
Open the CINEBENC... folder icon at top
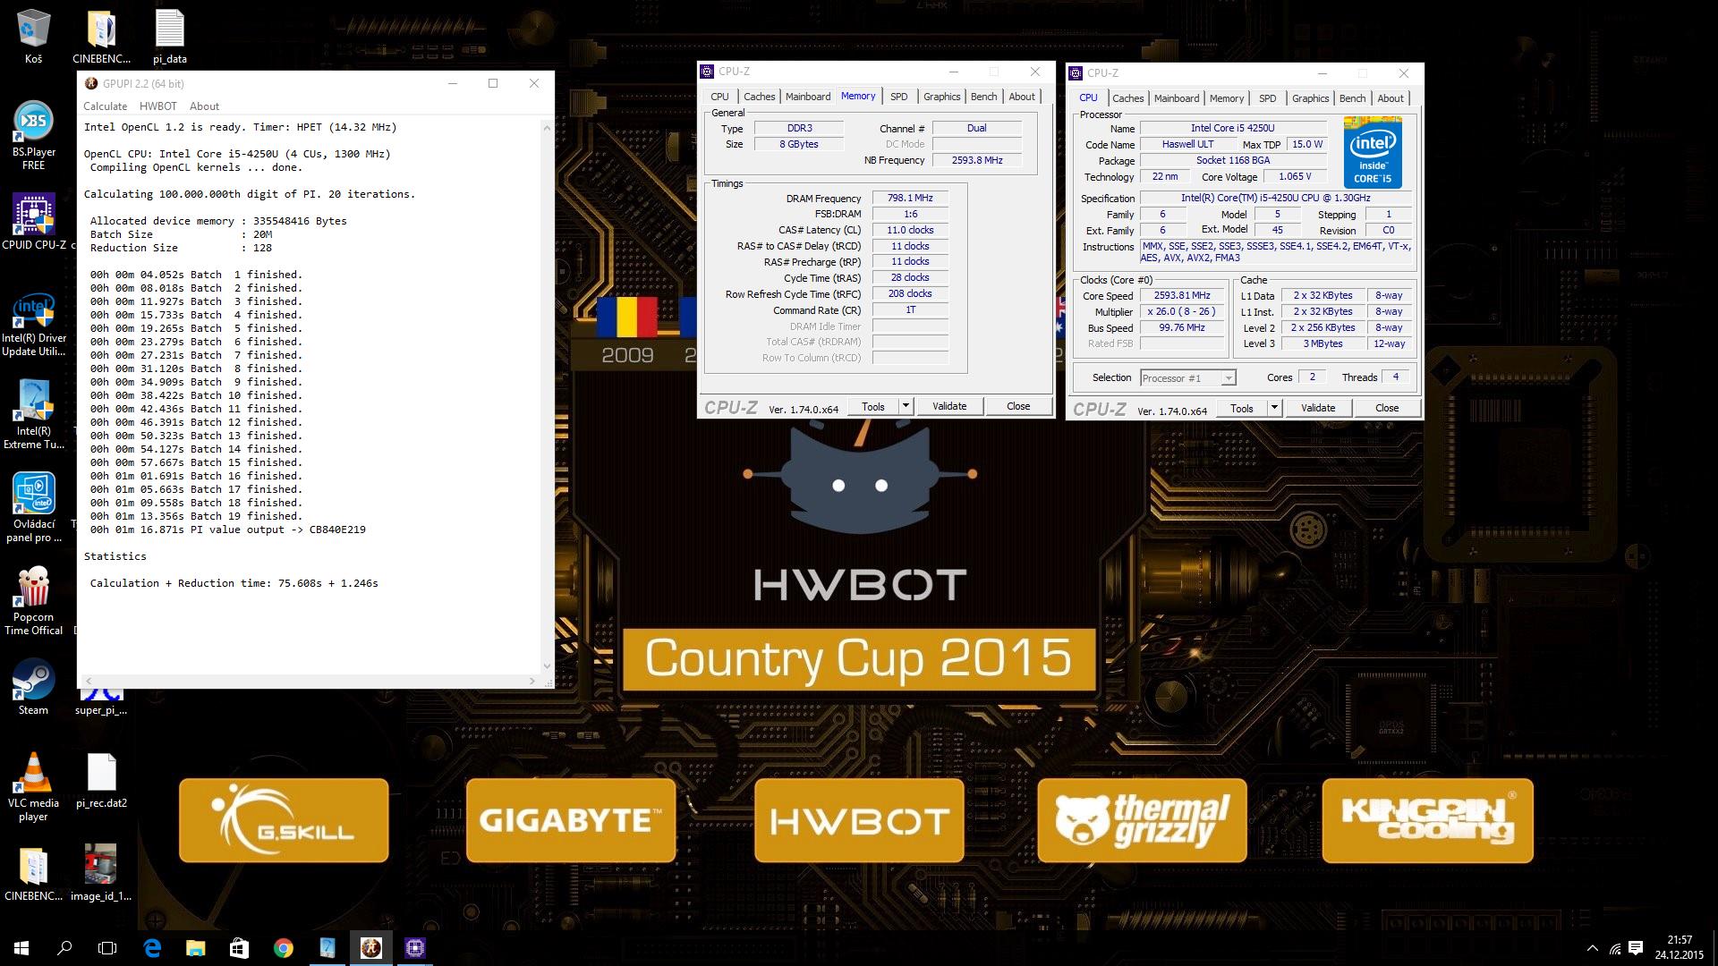[x=101, y=36]
